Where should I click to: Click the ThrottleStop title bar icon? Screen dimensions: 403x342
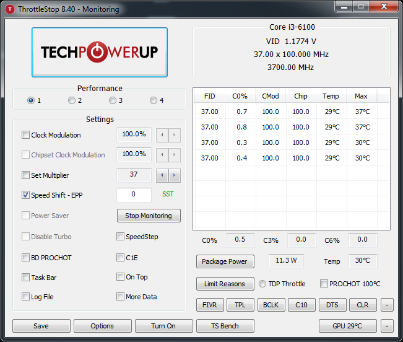tap(10, 9)
